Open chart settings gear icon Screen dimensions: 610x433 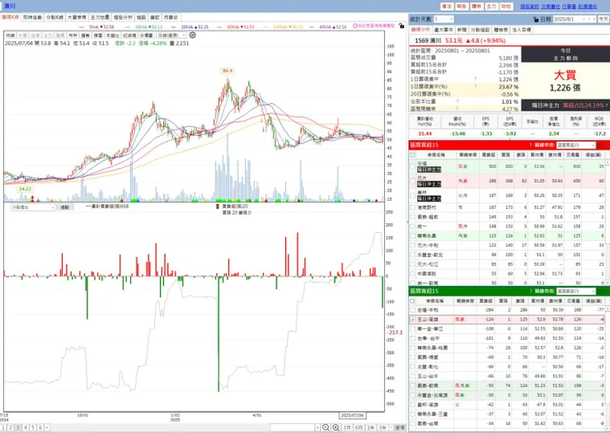[192, 35]
